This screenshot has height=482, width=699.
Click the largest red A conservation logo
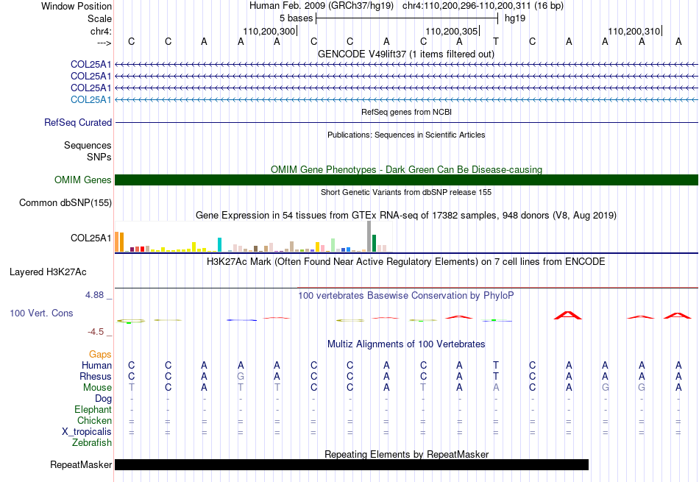click(x=568, y=315)
